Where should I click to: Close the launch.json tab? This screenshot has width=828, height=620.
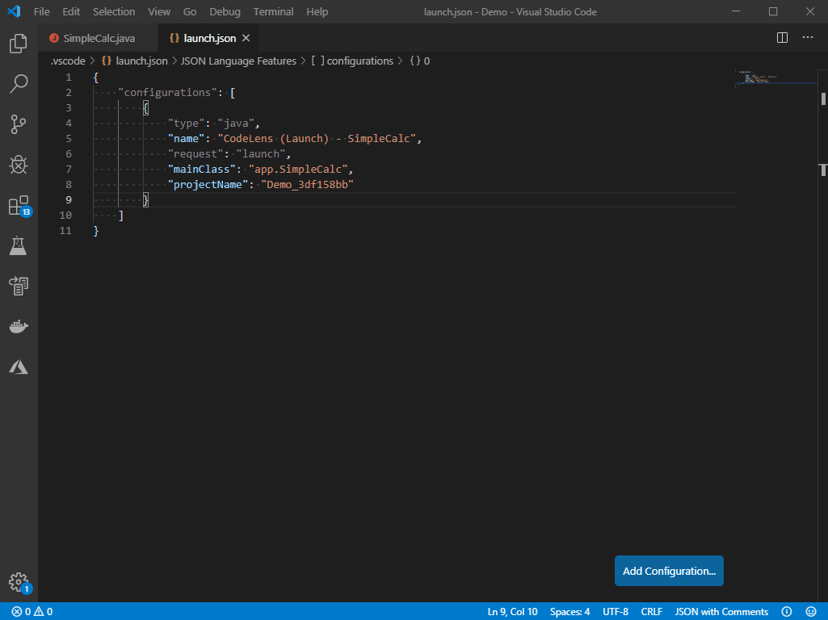246,38
